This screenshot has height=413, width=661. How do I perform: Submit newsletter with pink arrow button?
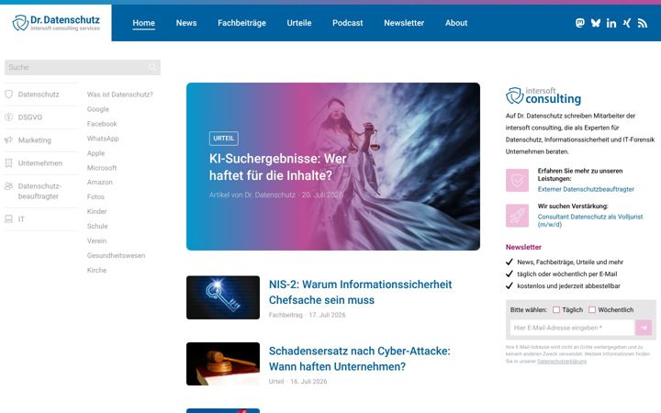(x=644, y=328)
